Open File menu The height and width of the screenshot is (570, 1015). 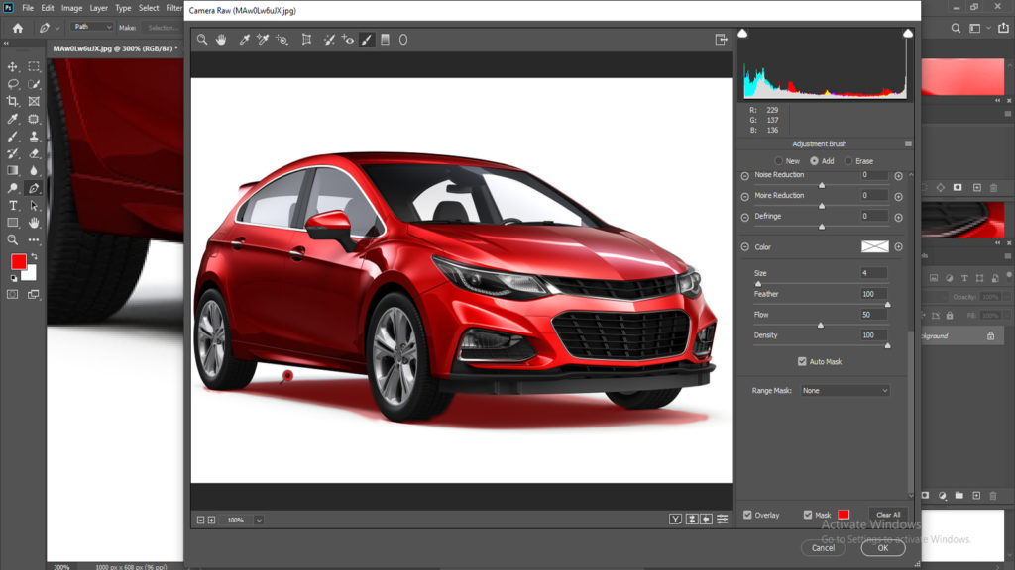28,8
